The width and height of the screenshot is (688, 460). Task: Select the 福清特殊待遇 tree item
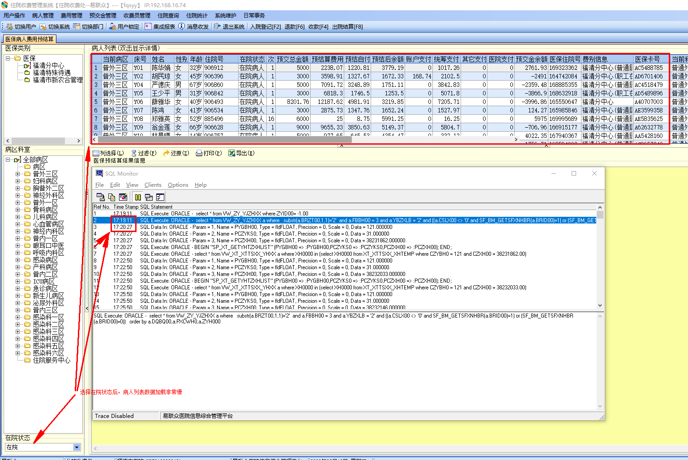(51, 73)
